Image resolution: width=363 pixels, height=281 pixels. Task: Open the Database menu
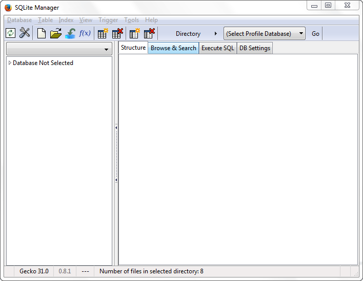(x=19, y=20)
